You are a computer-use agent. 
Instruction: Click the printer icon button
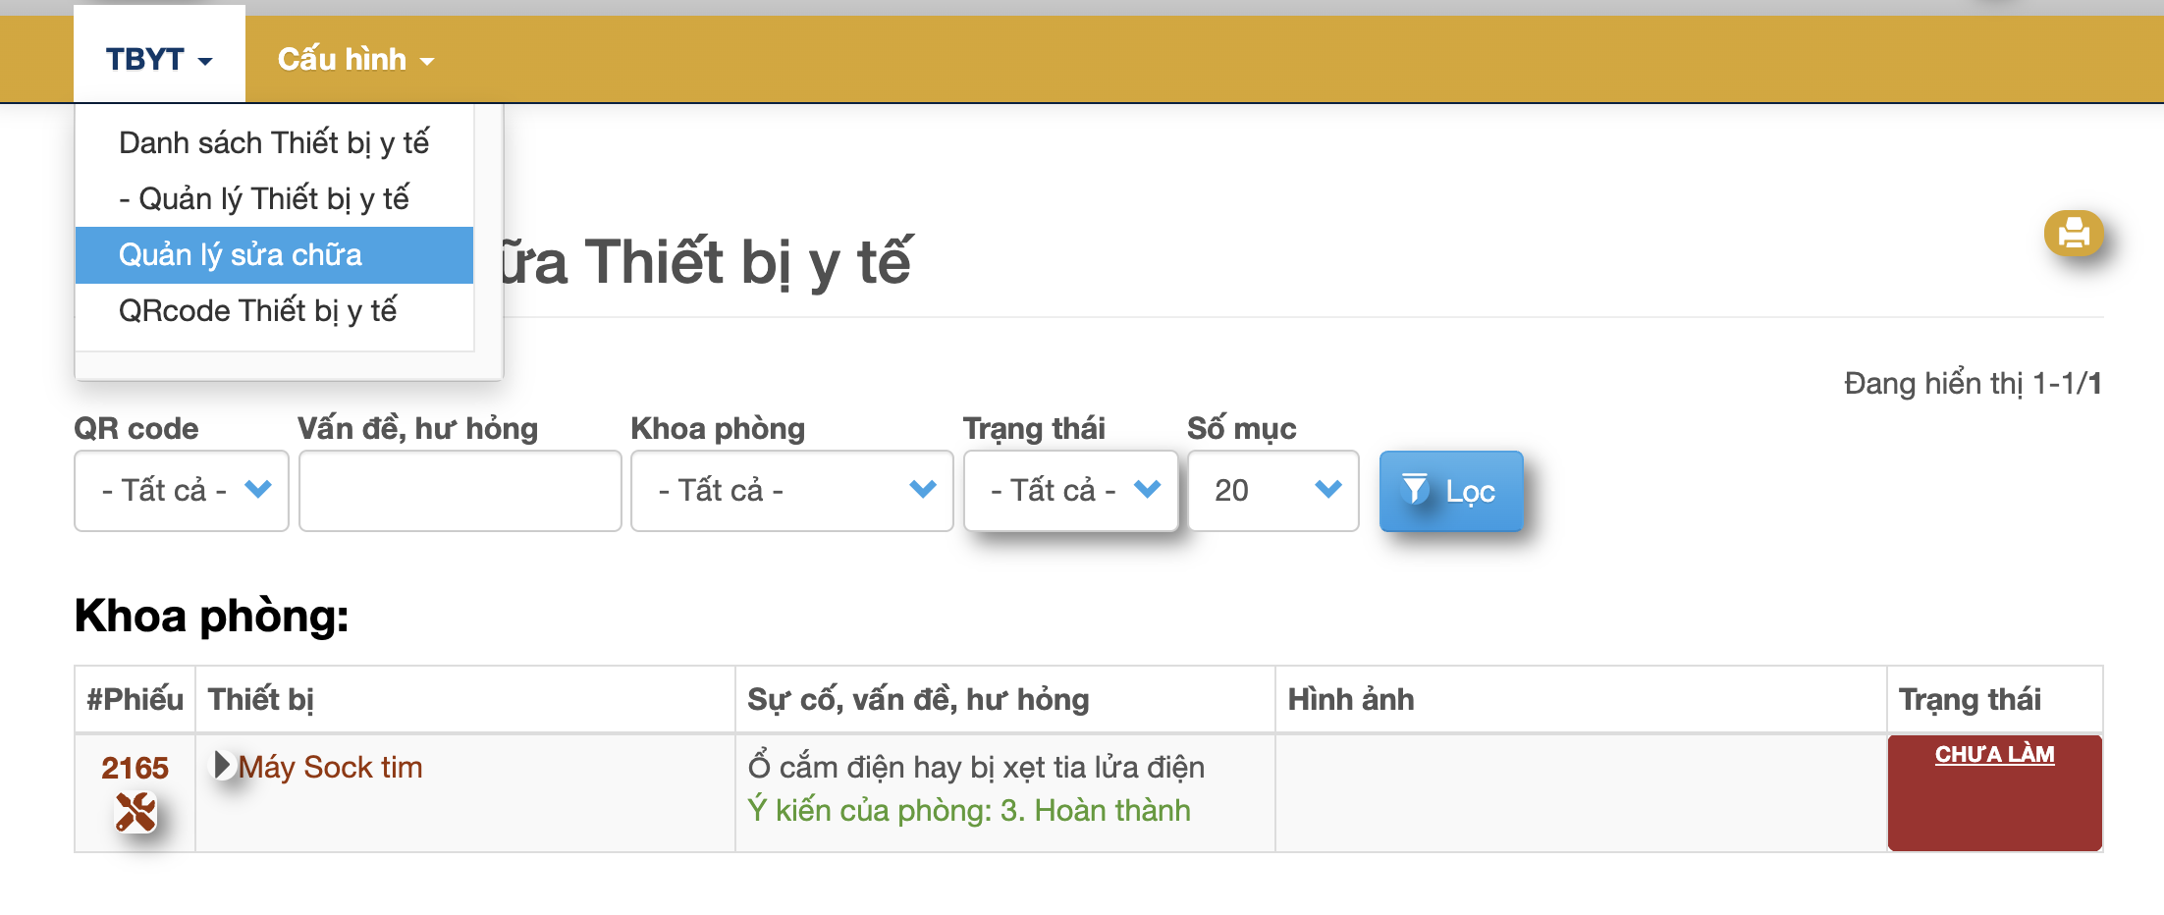pos(2073,234)
